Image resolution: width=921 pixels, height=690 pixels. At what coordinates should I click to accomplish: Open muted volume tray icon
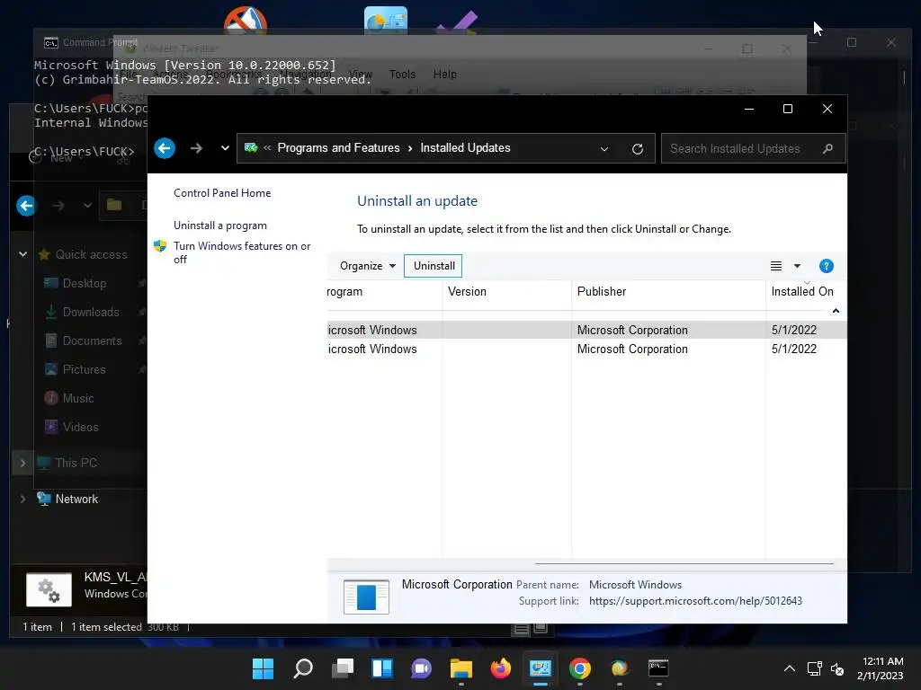pyautogui.click(x=837, y=668)
